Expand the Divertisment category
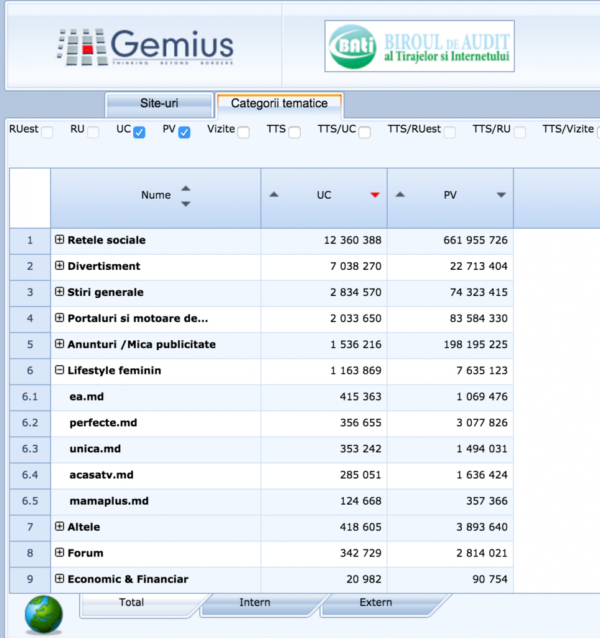 tap(59, 265)
